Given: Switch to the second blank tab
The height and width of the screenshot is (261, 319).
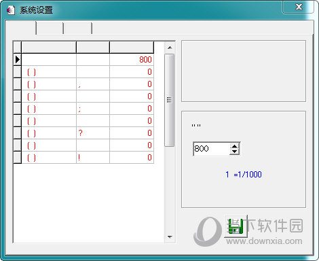Looking at the screenshot, I should click(50, 28).
